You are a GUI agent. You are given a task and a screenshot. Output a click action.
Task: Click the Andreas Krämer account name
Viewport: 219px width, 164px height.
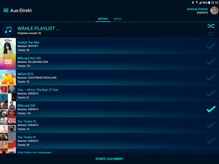click(197, 9)
